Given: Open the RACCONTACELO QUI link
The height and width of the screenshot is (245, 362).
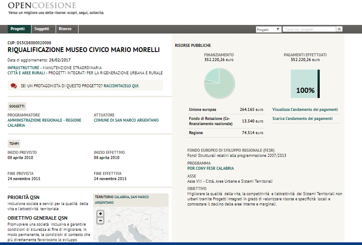Looking at the screenshot, I should (121, 86).
